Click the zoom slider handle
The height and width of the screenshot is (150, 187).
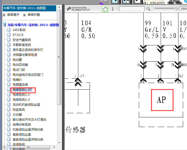tap(176, 9)
